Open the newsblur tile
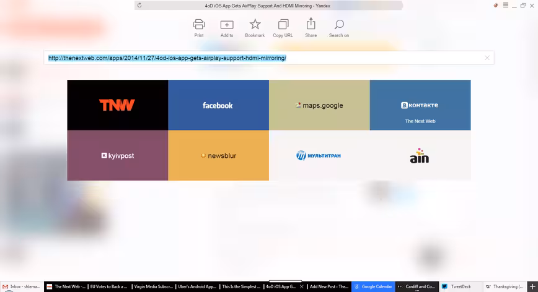This screenshot has width=538, height=292. pyautogui.click(x=219, y=155)
